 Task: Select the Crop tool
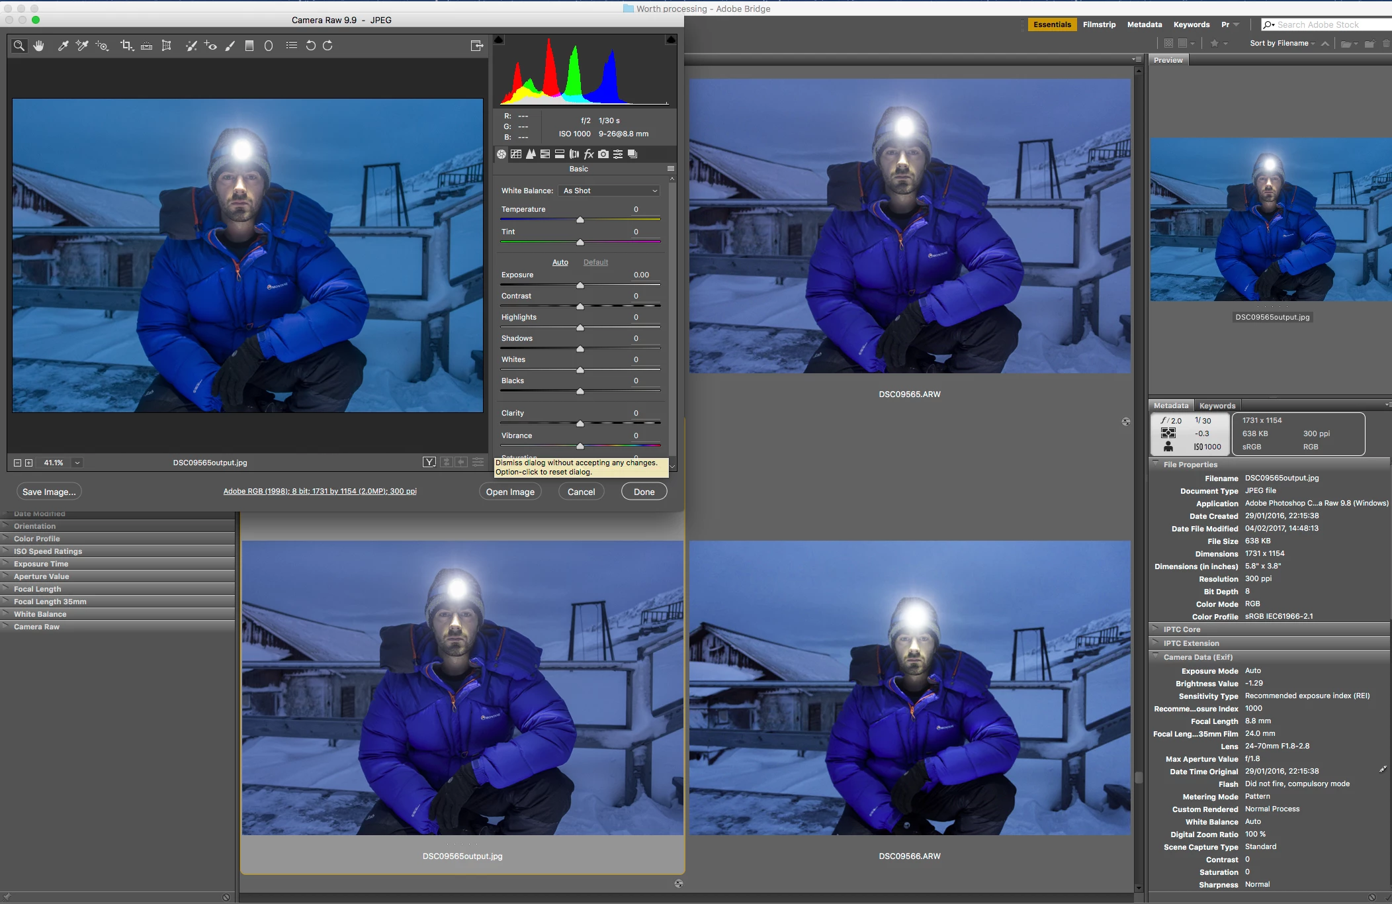point(126,46)
